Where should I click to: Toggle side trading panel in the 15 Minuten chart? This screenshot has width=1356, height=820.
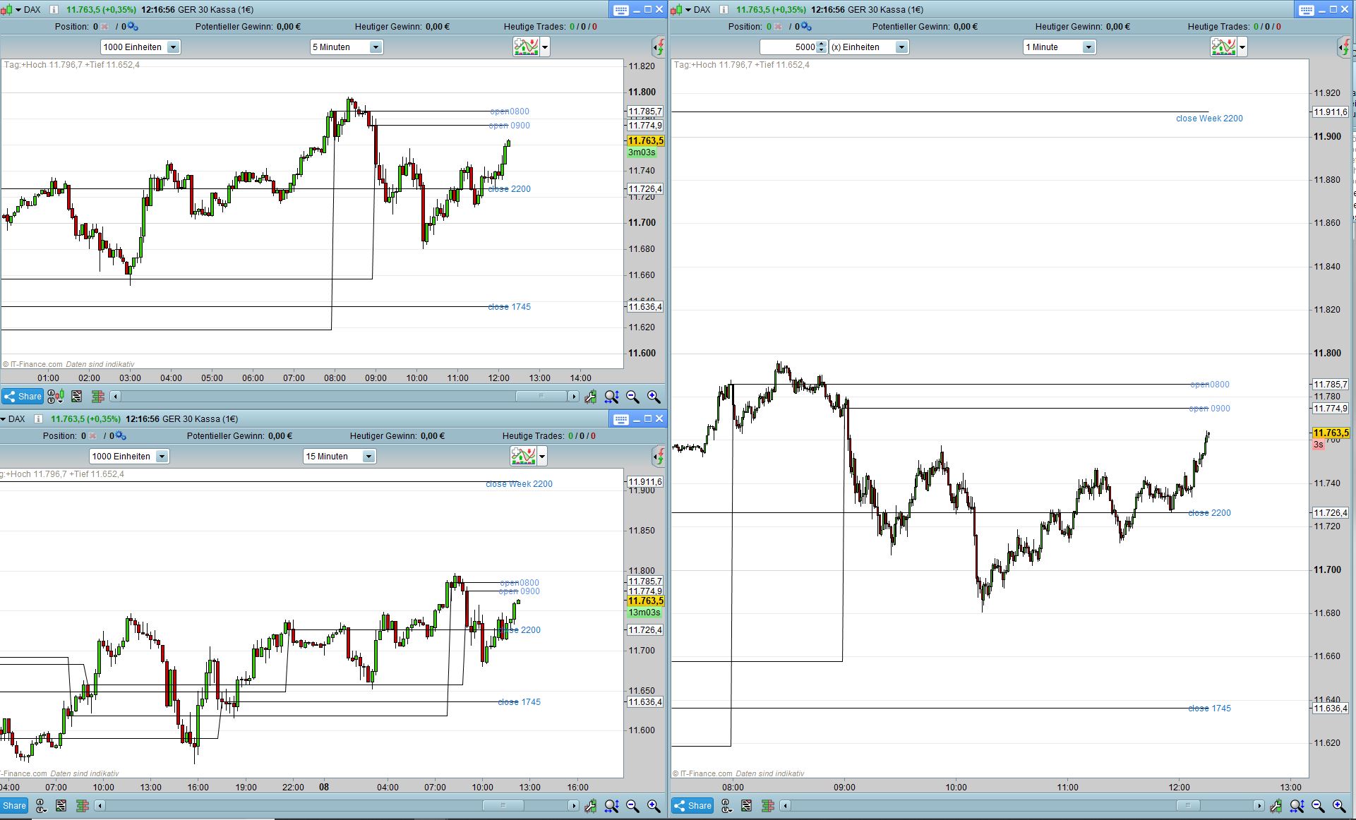click(x=658, y=457)
